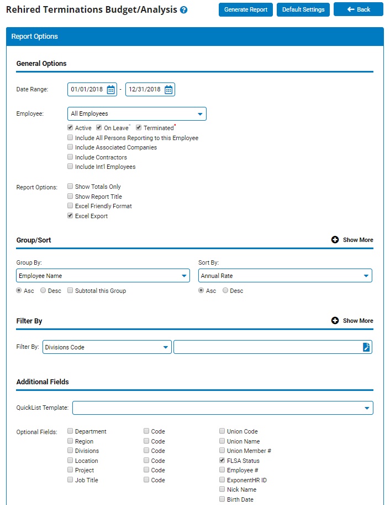Click Default Settings button

pyautogui.click(x=303, y=9)
